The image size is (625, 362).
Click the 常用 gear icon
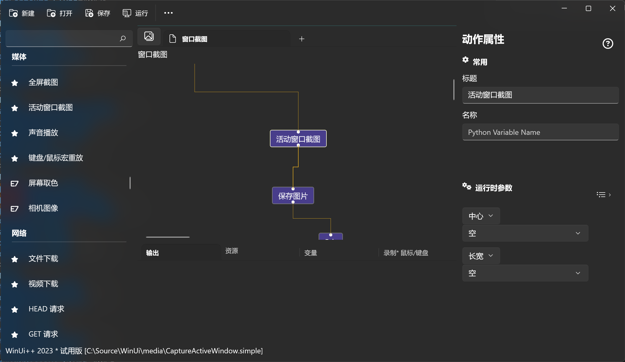click(x=466, y=60)
